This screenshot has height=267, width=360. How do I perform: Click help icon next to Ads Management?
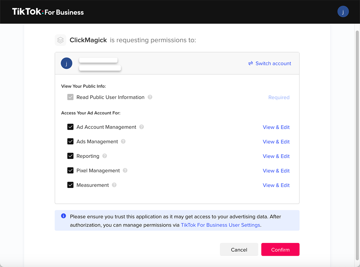click(123, 142)
